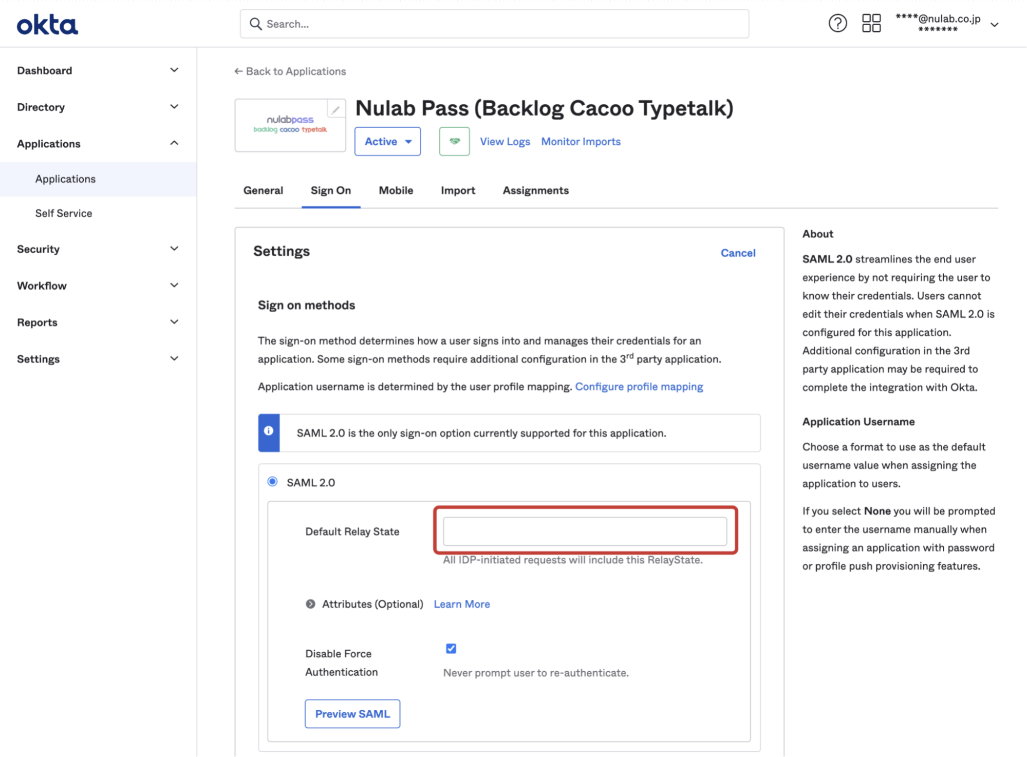Click the Nulab Pass application title
Viewport: 1027px width, 757px height.
pyautogui.click(x=544, y=108)
